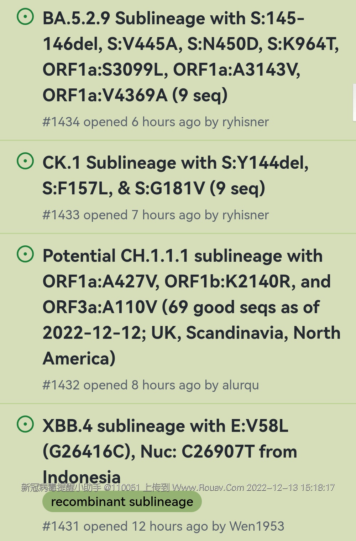Viewport: 356px width, 541px height.
Task: Click the #1432 issue number text
Action: (61, 385)
